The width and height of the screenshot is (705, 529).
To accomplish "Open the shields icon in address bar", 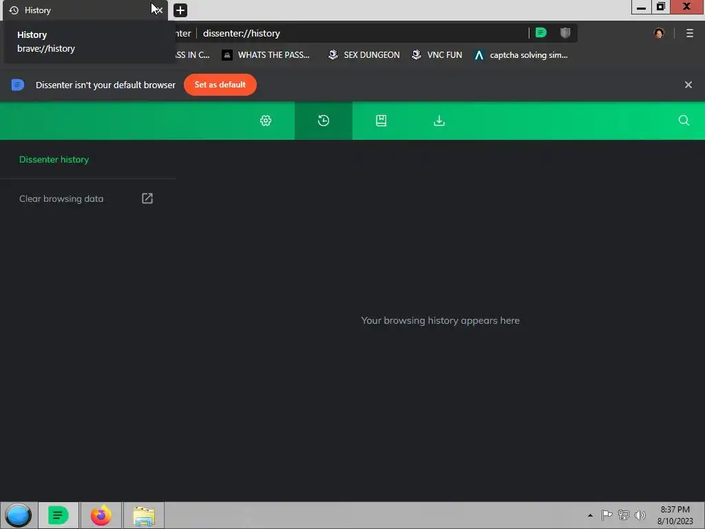I will click(x=565, y=33).
